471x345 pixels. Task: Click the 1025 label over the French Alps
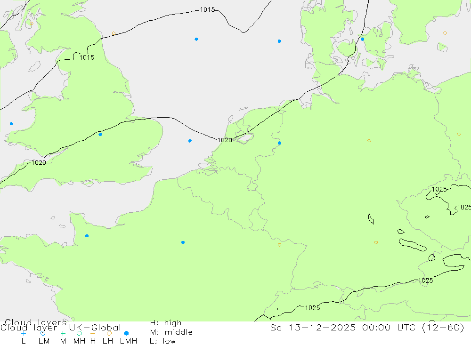point(313,308)
